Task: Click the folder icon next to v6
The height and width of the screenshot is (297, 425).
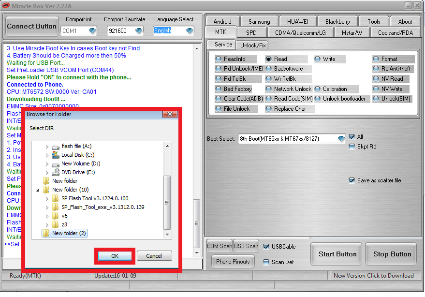Action: [x=55, y=216]
